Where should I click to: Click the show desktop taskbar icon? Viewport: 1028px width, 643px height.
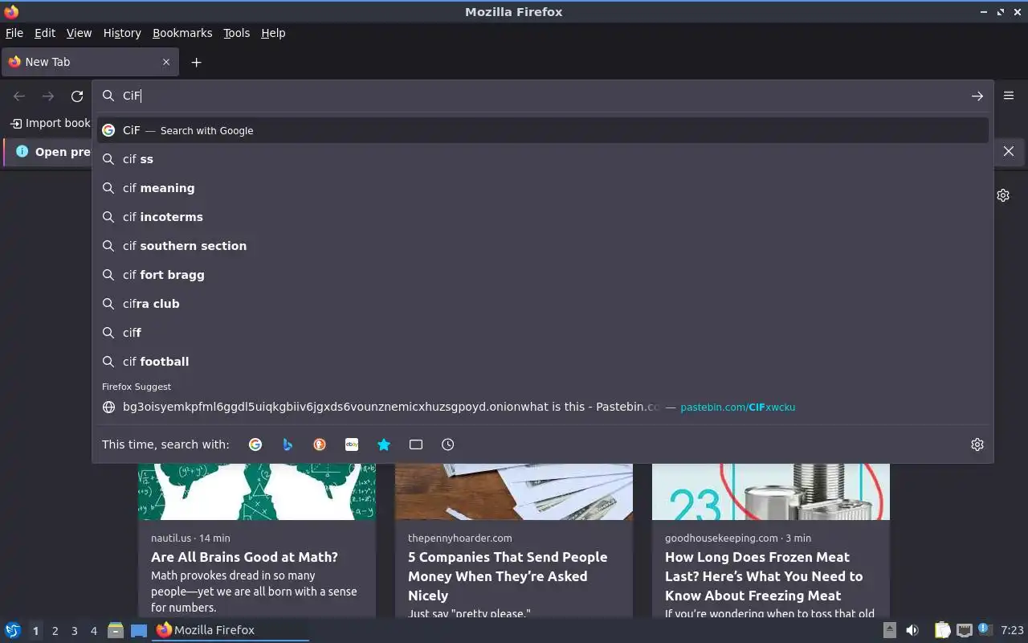(x=139, y=630)
